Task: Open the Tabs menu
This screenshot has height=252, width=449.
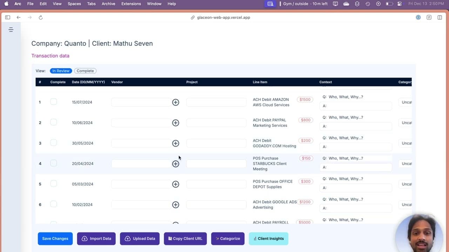Action: pyautogui.click(x=91, y=4)
